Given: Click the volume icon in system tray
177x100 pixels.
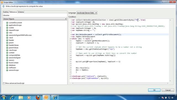Looking at the screenshot, I should coord(173,97).
